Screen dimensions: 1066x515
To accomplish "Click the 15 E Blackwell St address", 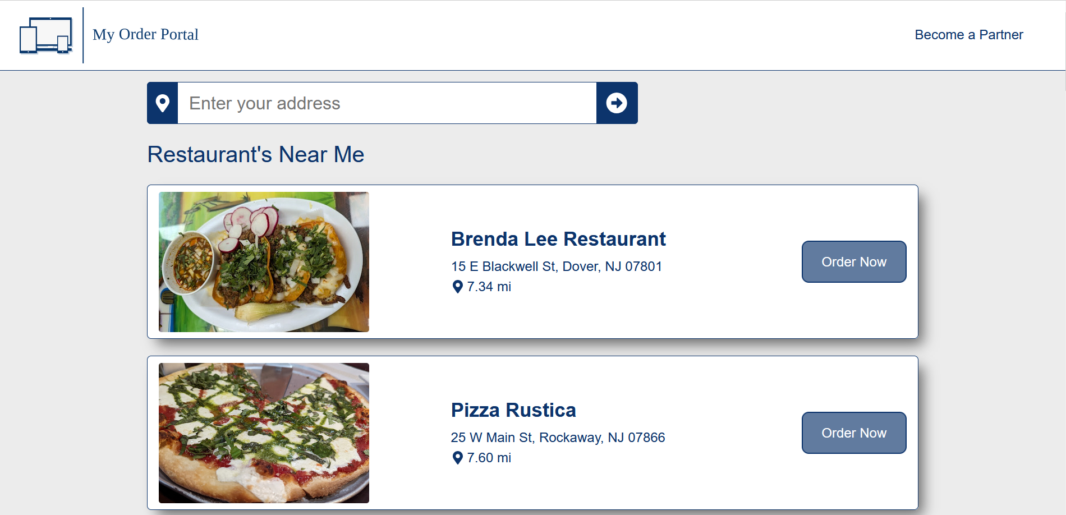I will (557, 266).
